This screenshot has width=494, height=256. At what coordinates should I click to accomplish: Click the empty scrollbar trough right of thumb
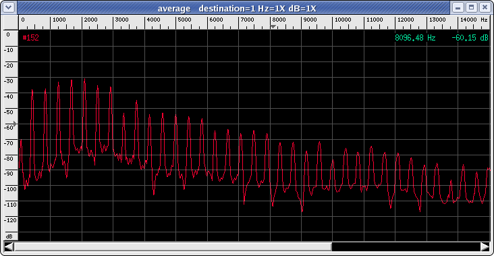click(406, 247)
